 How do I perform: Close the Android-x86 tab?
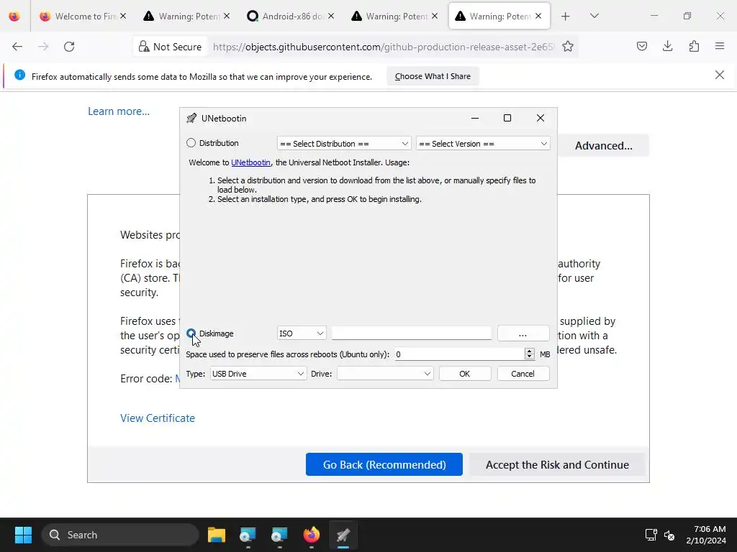click(331, 17)
